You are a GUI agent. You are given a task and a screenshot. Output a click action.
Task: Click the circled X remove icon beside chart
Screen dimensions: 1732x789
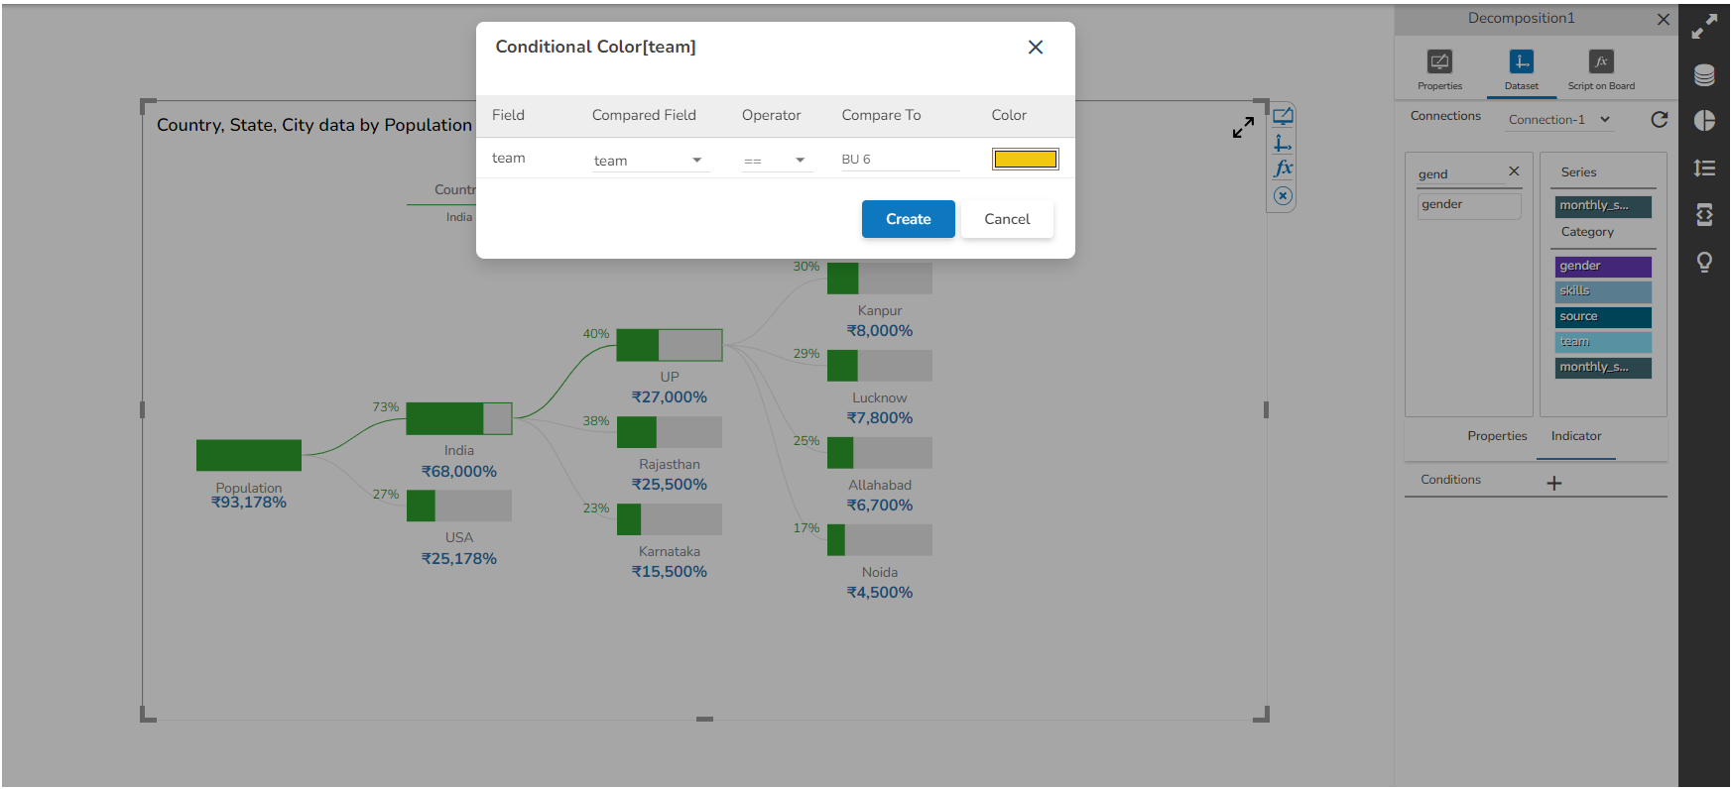1283,196
